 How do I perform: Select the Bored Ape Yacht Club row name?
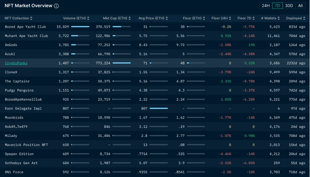point(25,27)
